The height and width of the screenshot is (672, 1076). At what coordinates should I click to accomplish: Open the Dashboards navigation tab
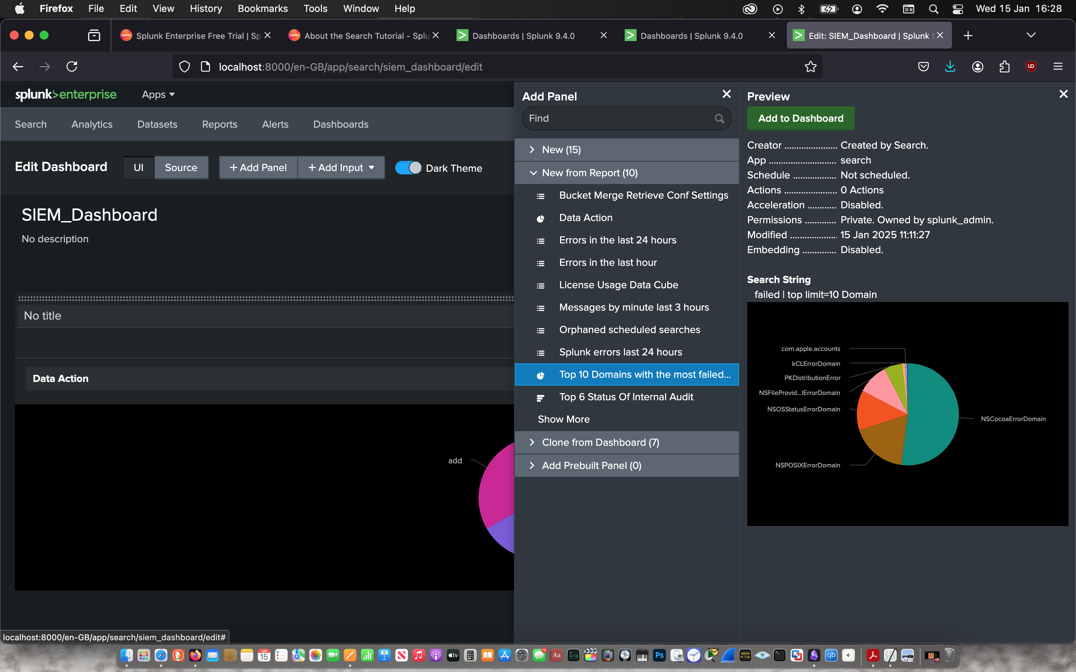tap(341, 124)
